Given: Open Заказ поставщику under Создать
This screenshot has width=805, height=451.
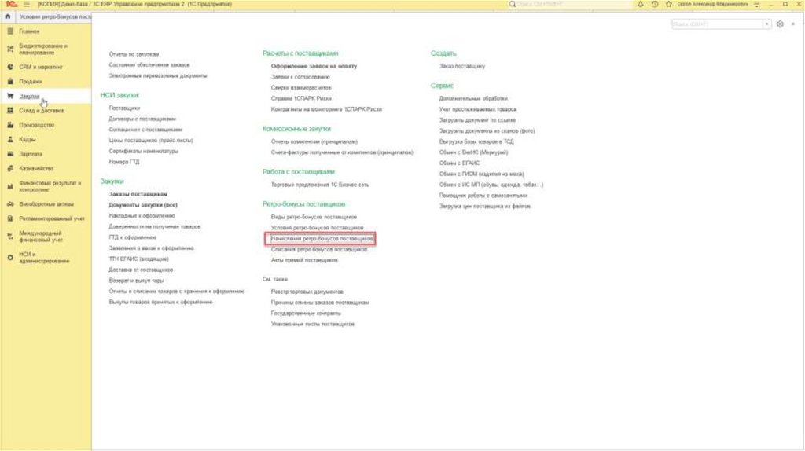Looking at the screenshot, I should tap(461, 66).
